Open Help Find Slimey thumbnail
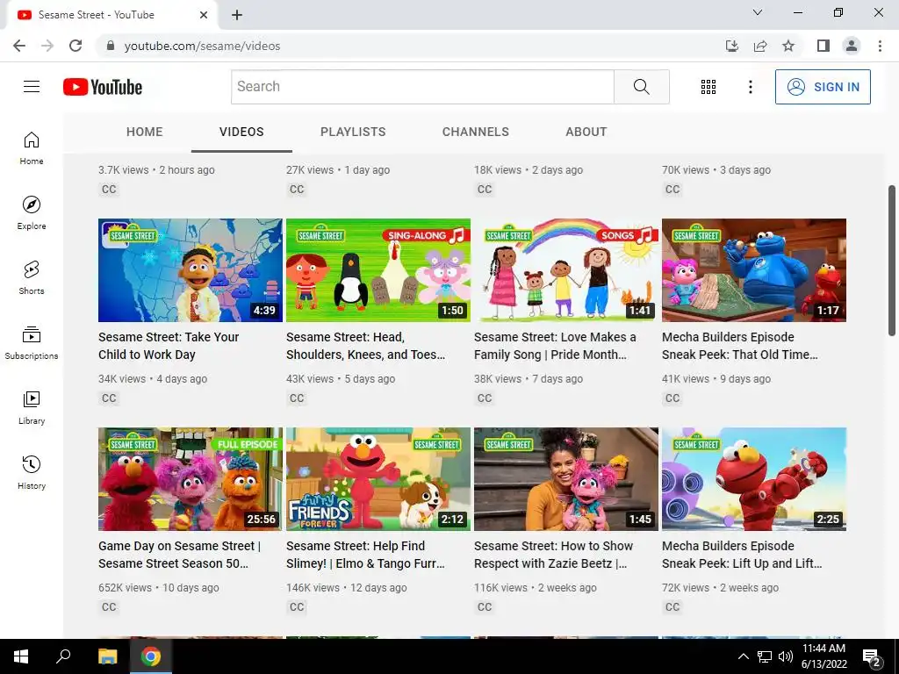The width and height of the screenshot is (899, 674). (378, 479)
